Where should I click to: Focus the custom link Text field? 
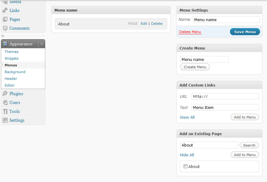[x=225, y=107]
